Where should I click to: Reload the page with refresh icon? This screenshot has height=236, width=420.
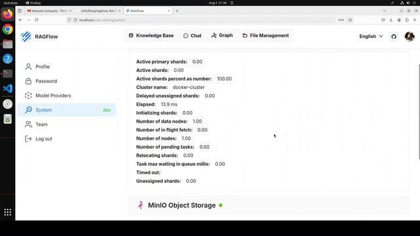point(37,20)
